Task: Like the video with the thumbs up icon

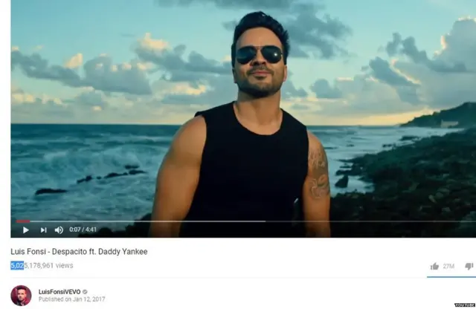Action: tap(434, 266)
